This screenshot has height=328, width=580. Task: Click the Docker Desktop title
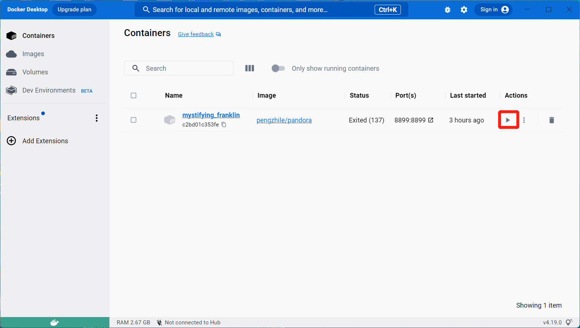pyautogui.click(x=27, y=9)
